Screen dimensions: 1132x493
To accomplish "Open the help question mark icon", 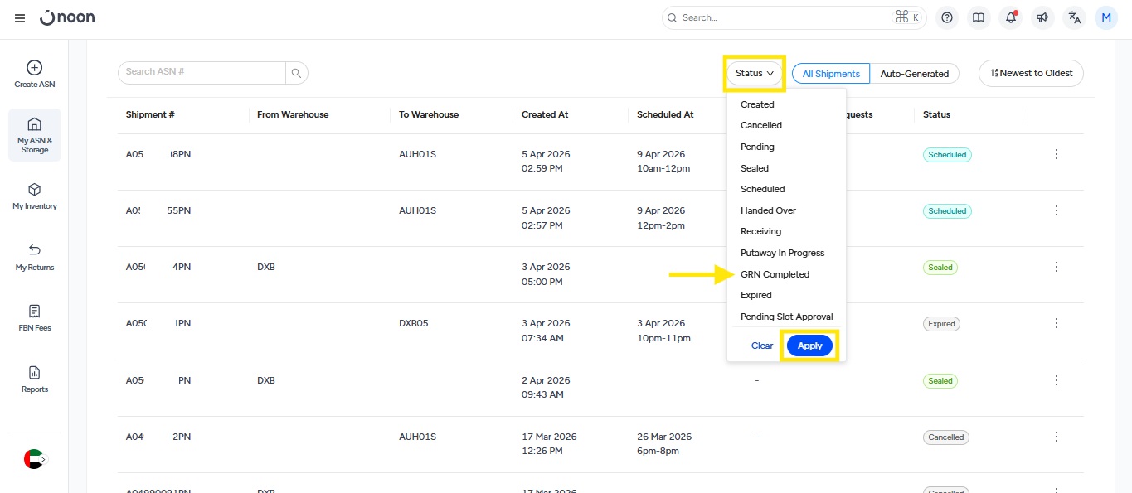I will [947, 17].
